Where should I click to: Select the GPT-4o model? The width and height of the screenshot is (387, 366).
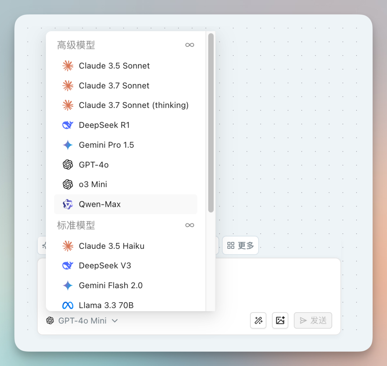click(126, 165)
